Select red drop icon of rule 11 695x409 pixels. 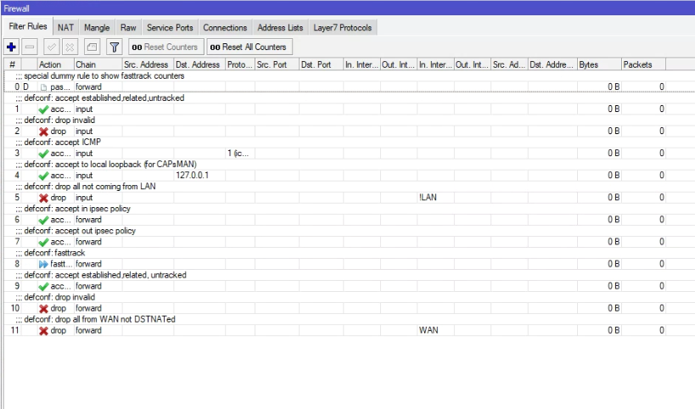click(43, 331)
